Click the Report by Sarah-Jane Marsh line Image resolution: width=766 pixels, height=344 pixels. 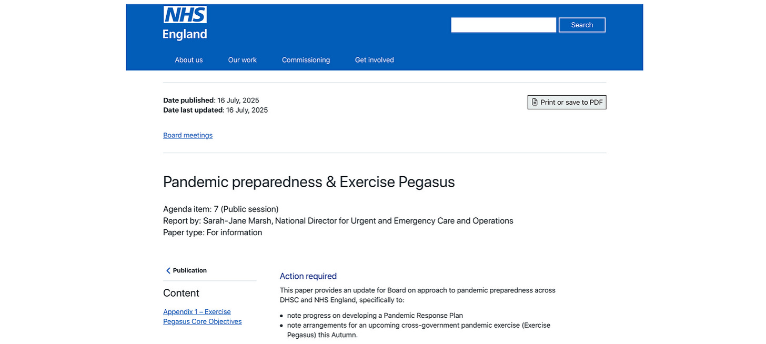tap(338, 221)
